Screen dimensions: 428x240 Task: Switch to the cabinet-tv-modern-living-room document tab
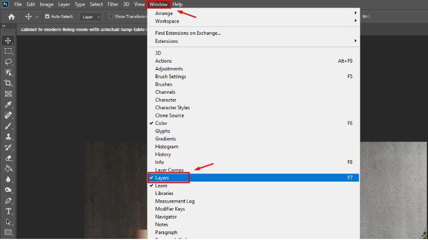(x=83, y=29)
